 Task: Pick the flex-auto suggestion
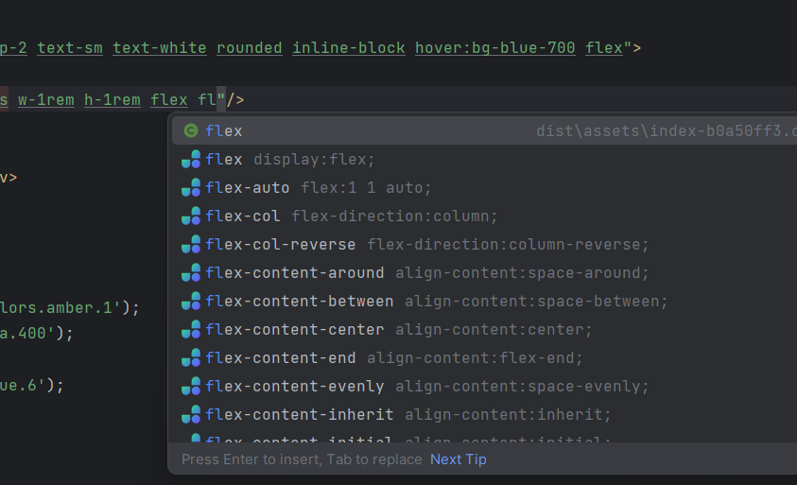pos(484,187)
